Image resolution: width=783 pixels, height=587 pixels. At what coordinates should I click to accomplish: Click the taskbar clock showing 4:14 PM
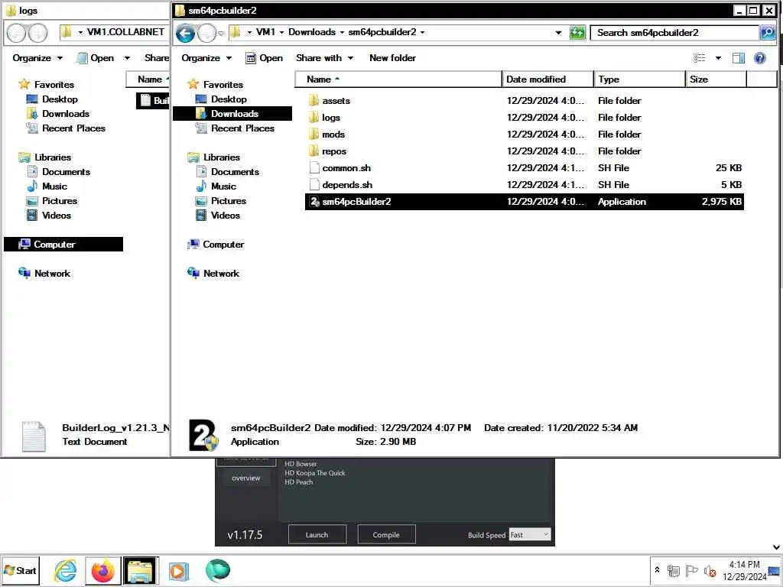tap(744, 570)
